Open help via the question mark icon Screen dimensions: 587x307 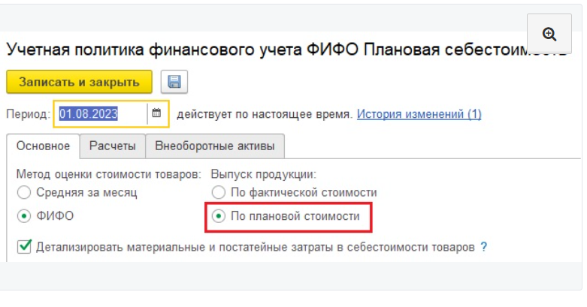click(x=484, y=246)
